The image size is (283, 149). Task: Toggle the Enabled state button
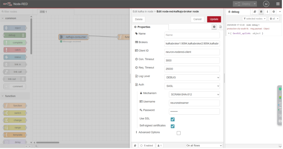click(x=147, y=146)
